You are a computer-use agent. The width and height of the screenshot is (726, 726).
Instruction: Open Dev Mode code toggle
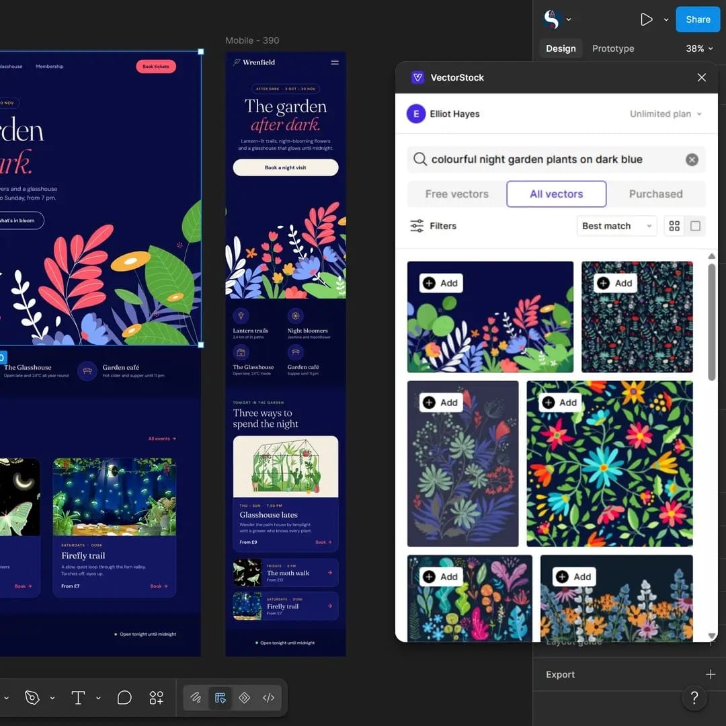[268, 697]
